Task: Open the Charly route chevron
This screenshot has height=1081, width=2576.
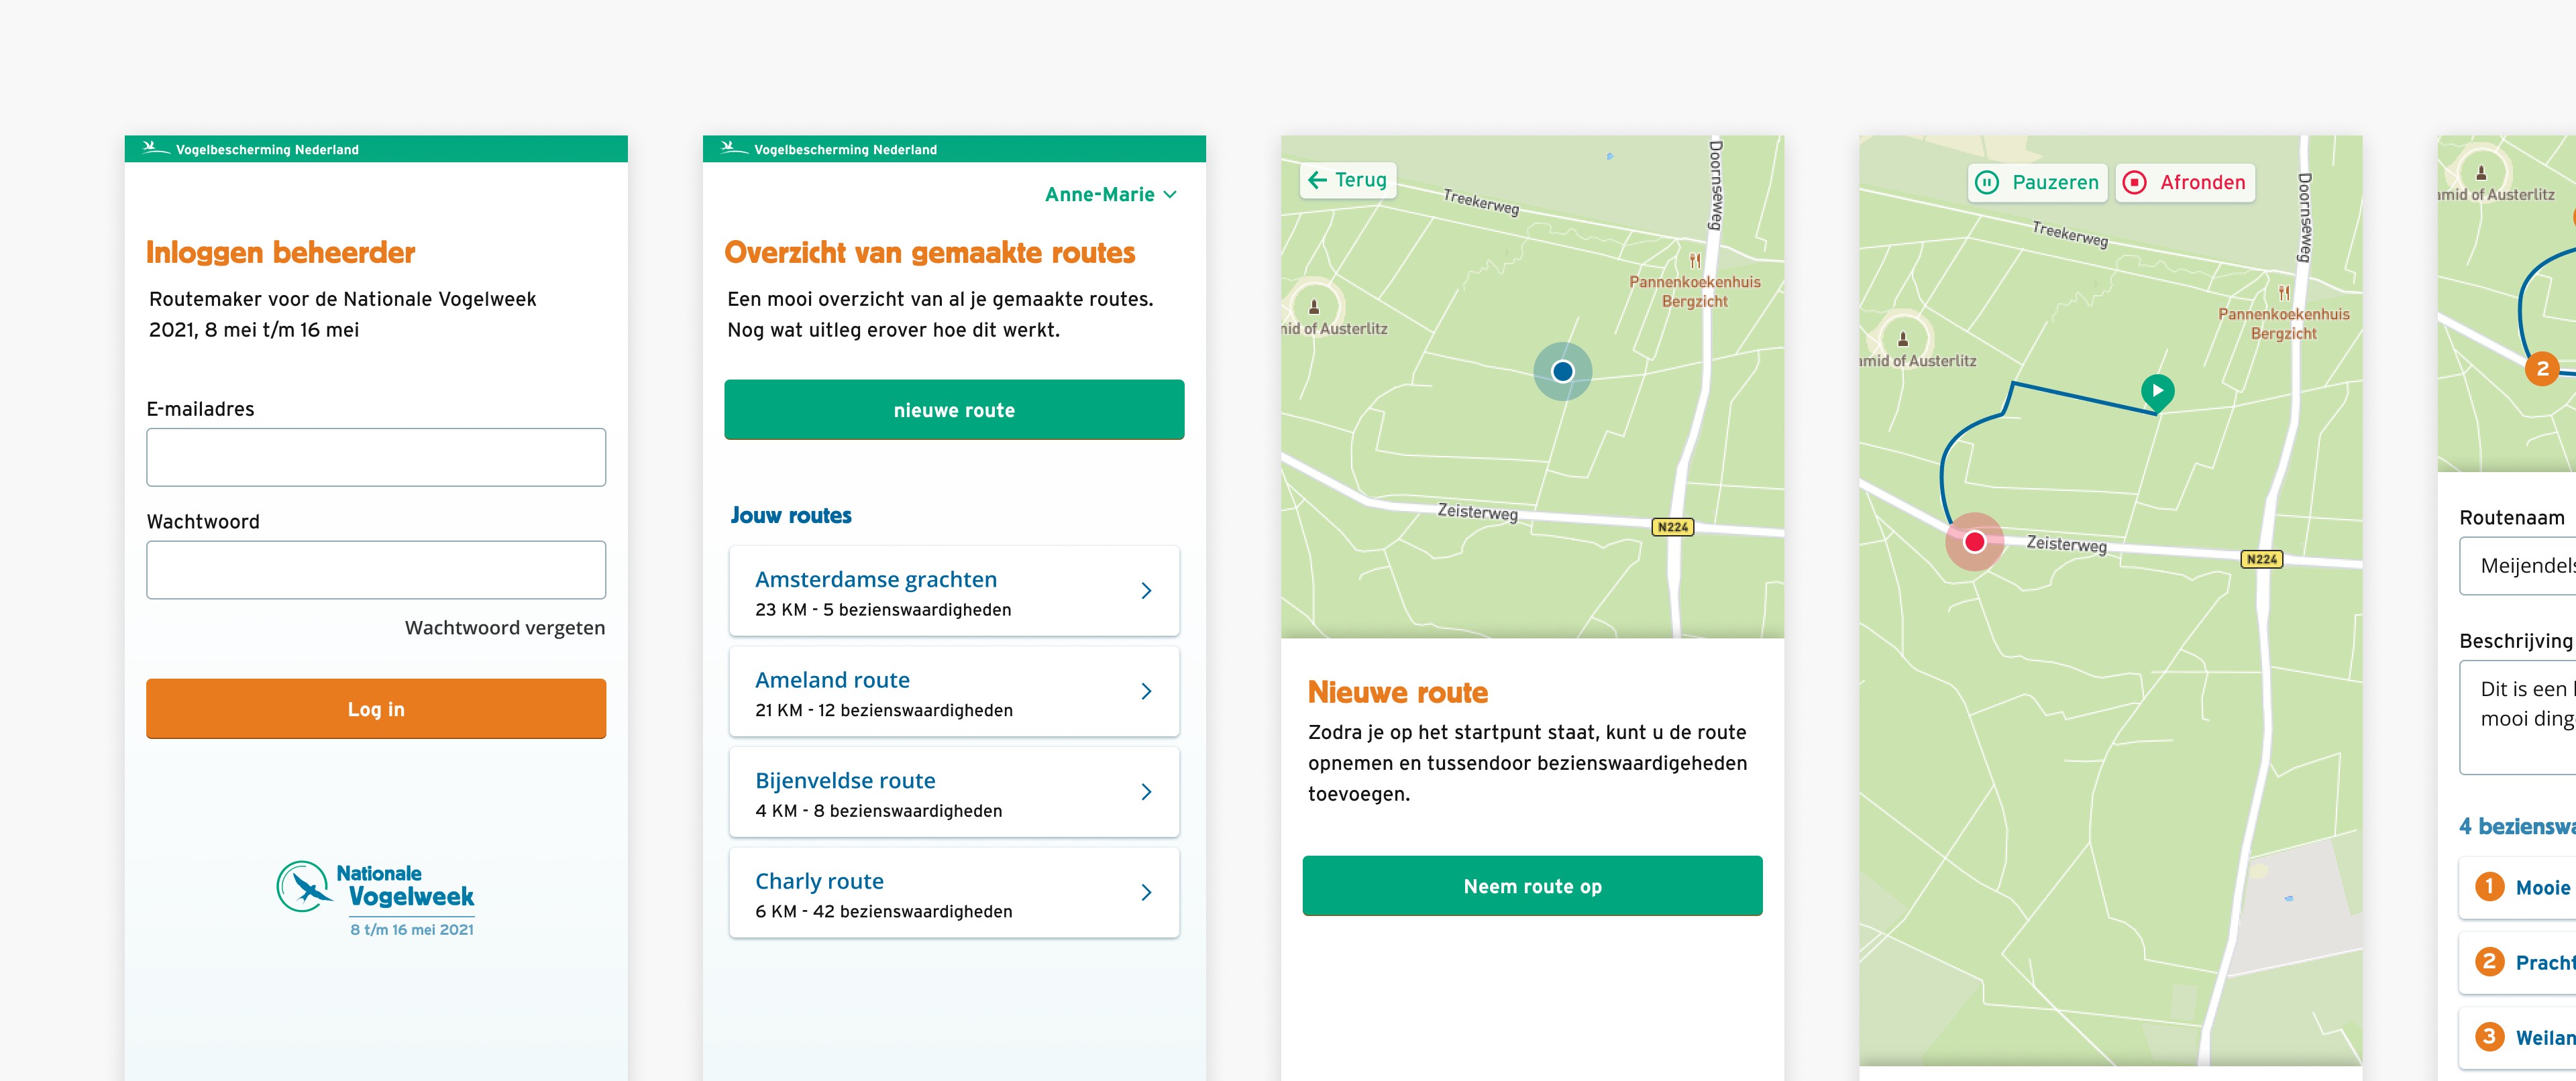Action: [x=1146, y=892]
